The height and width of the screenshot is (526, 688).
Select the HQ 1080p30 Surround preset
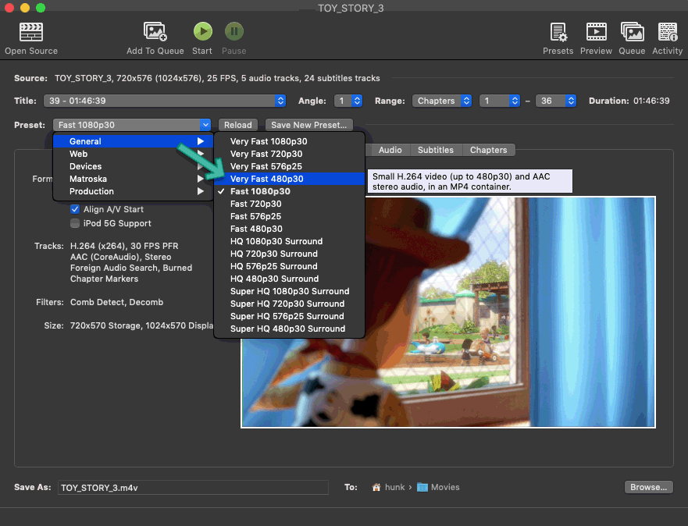290,241
